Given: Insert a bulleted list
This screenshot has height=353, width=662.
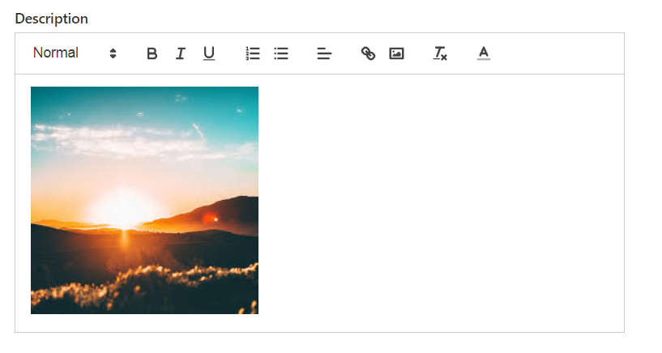Looking at the screenshot, I should point(280,53).
